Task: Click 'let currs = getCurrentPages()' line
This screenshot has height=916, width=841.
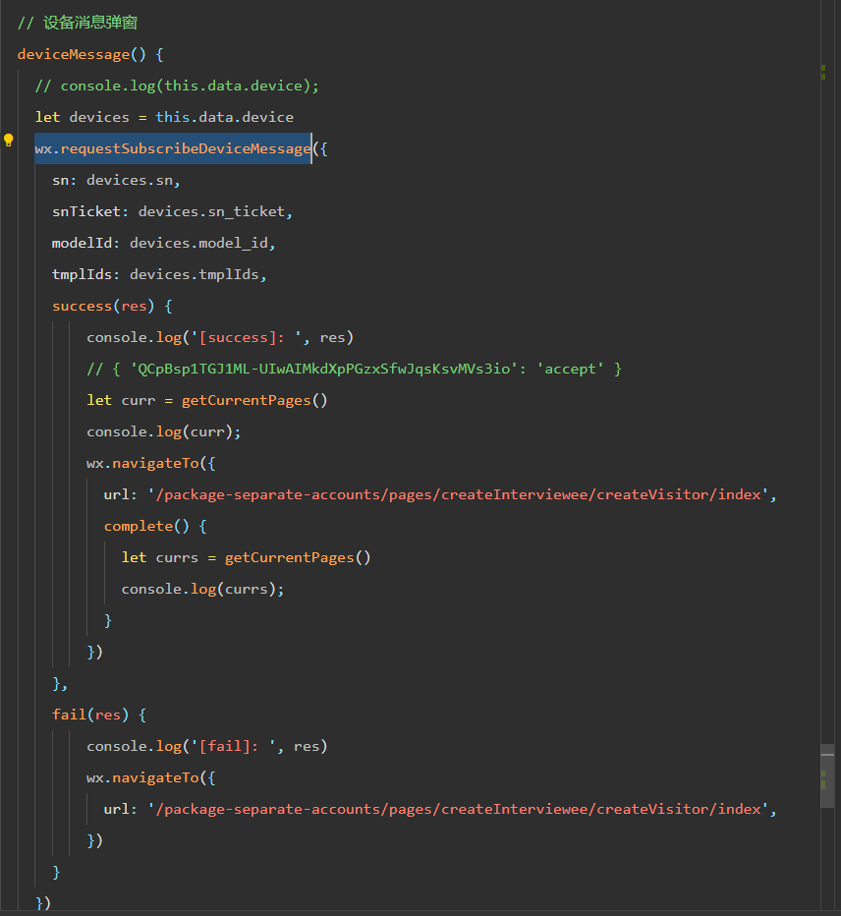Action: point(246,558)
